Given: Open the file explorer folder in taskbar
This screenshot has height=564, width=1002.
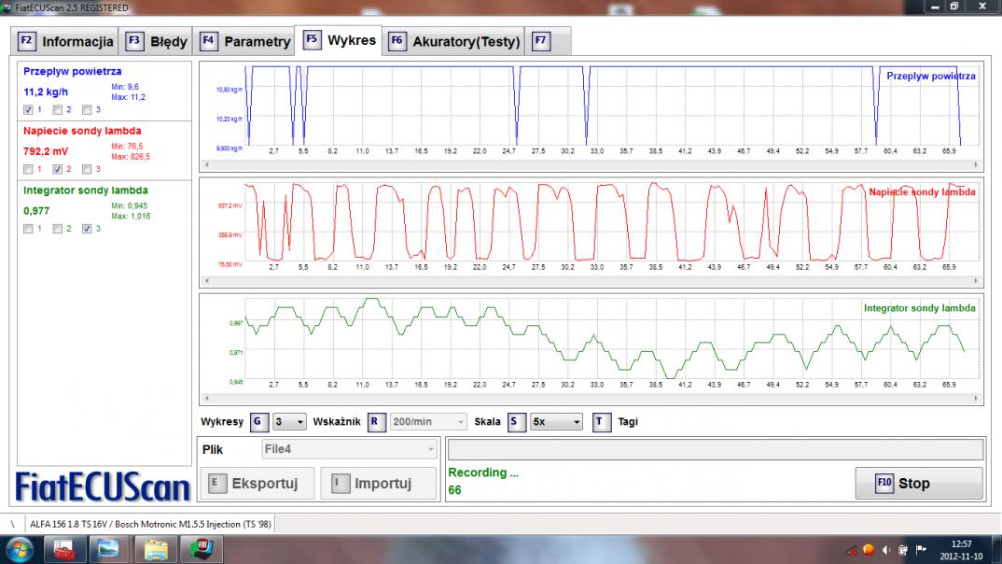Looking at the screenshot, I should tap(154, 549).
